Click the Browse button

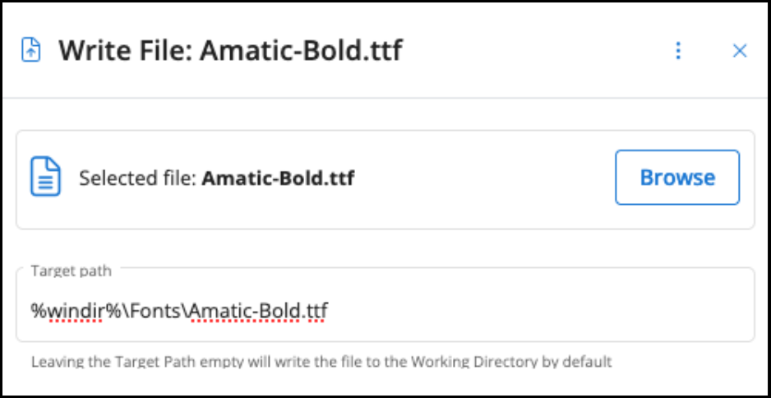[677, 177]
